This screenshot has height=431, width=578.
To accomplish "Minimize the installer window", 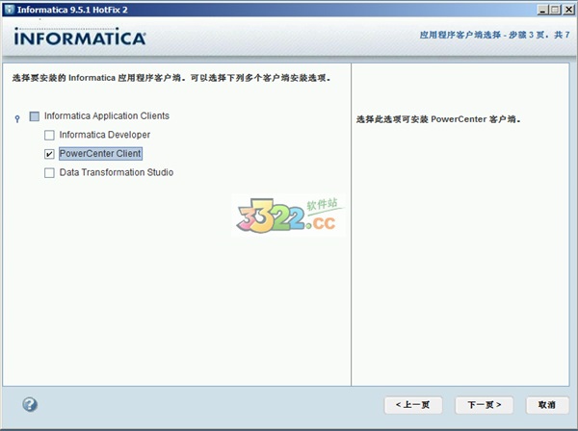I will coord(542,10).
